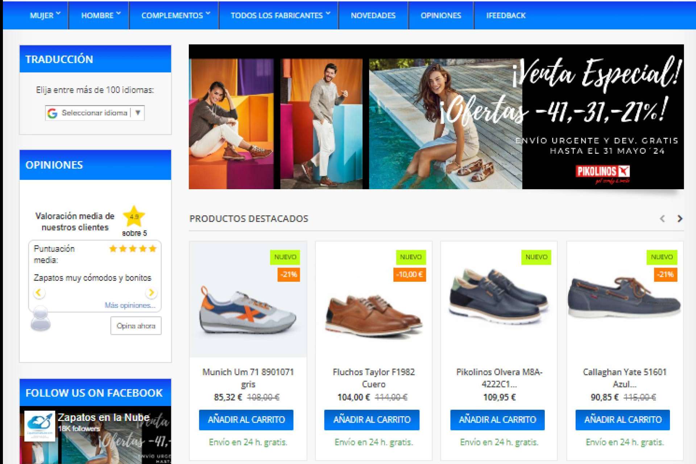Click 'Valoración media de nuestros clientes' text
Image resolution: width=696 pixels, height=464 pixels.
[x=75, y=221]
